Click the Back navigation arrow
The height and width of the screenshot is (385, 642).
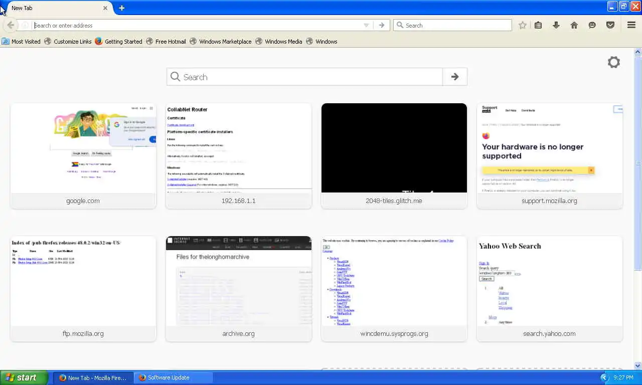tap(11, 25)
